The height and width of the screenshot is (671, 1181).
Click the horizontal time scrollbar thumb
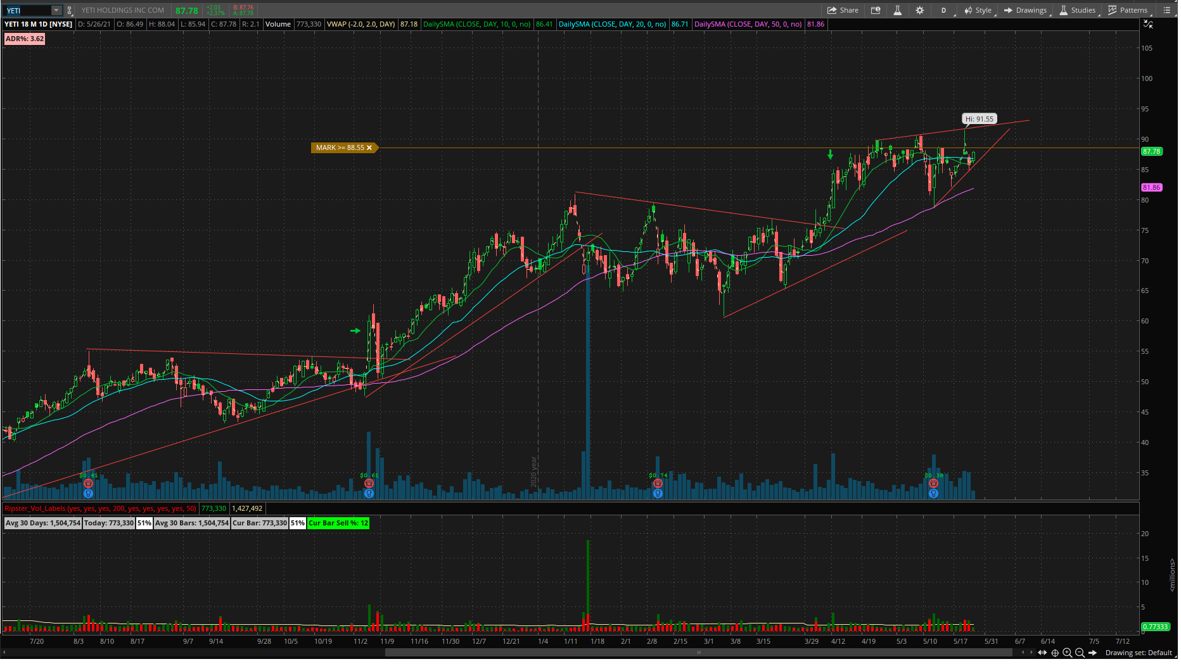click(698, 653)
